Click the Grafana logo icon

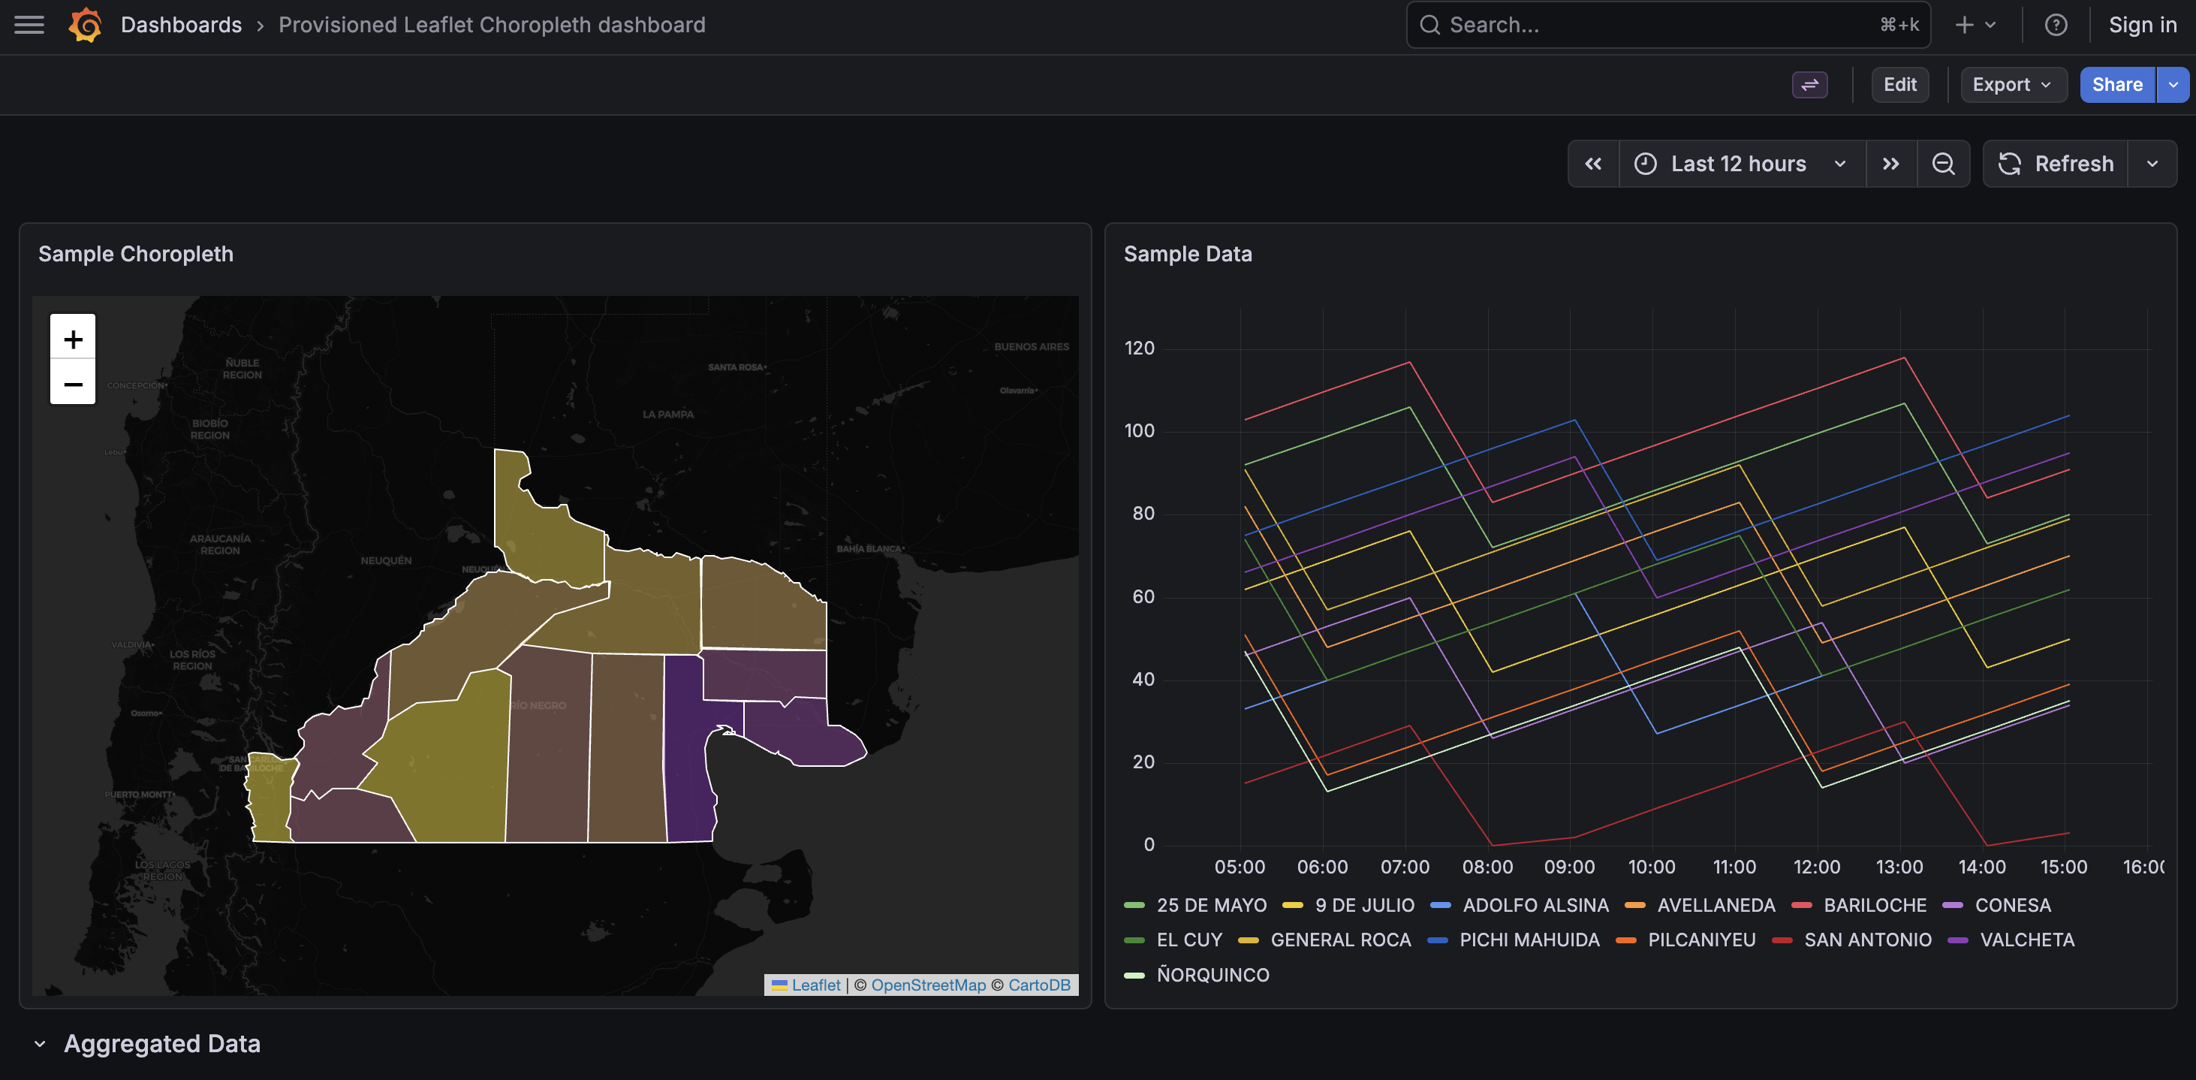tap(86, 25)
